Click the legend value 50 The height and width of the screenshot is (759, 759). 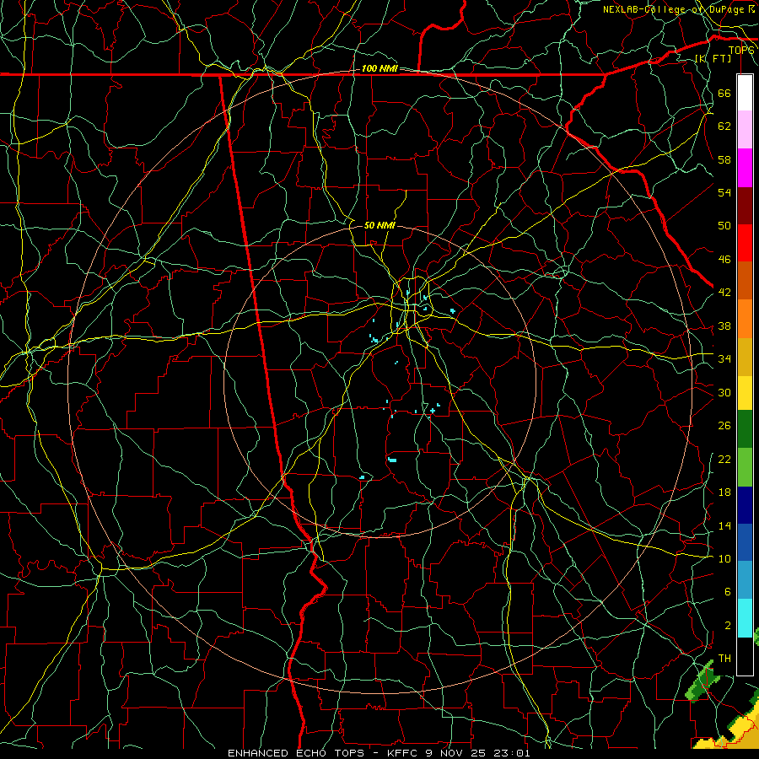(x=724, y=225)
